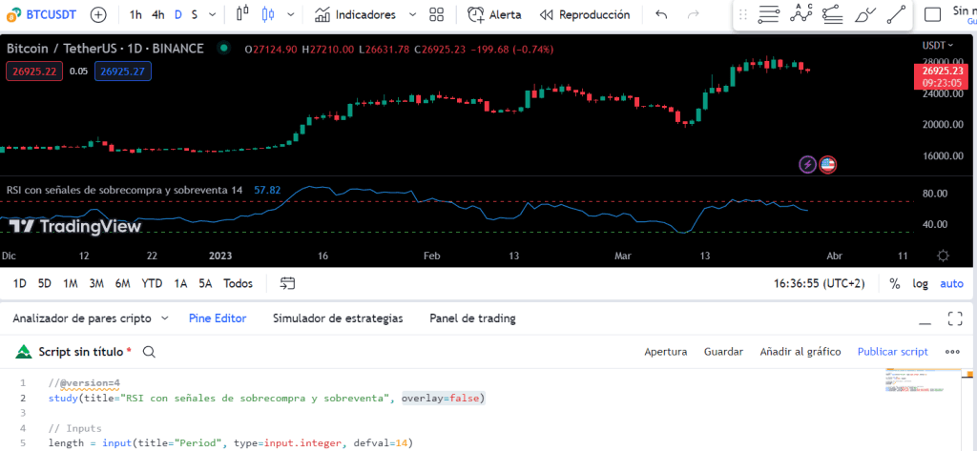Image resolution: width=977 pixels, height=451 pixels.
Task: Select the 1h timeframe
Action: (135, 14)
